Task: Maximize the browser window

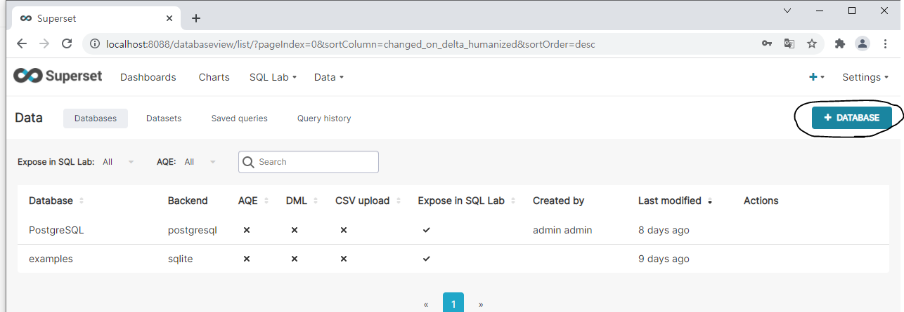Action: pos(852,11)
